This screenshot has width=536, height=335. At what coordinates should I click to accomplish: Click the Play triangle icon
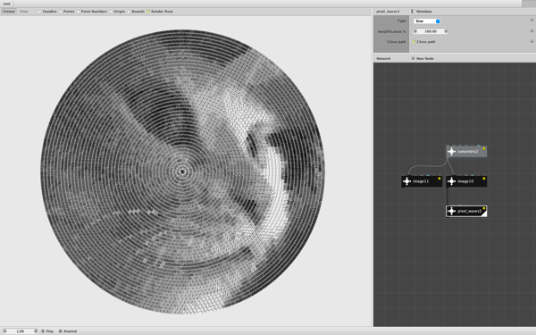point(43,331)
